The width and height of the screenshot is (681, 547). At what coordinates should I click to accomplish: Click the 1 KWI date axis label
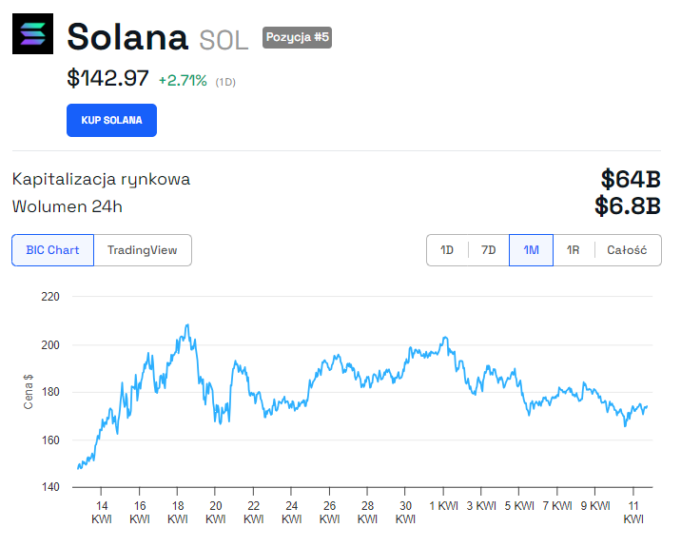[x=443, y=506]
